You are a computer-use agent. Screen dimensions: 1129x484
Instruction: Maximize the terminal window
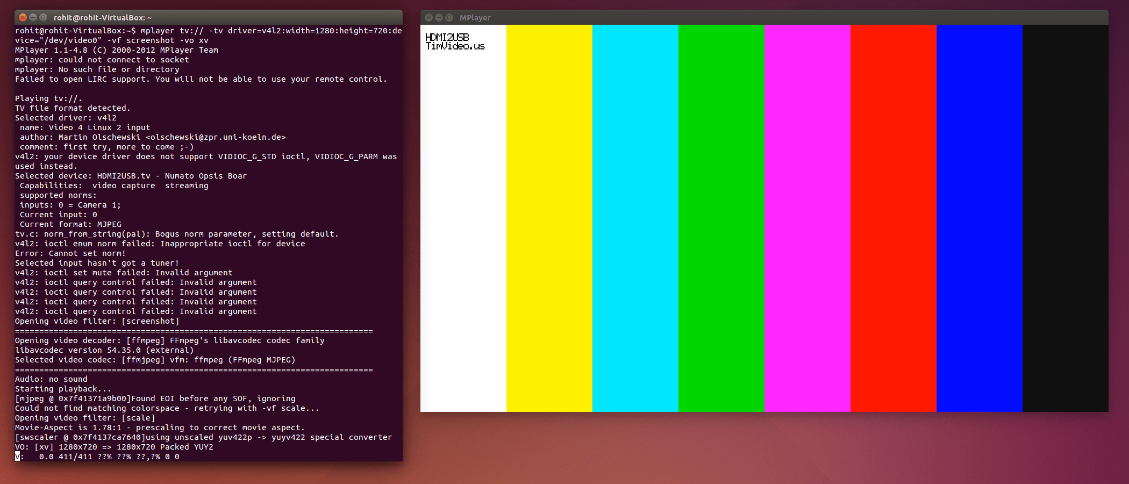tap(44, 17)
